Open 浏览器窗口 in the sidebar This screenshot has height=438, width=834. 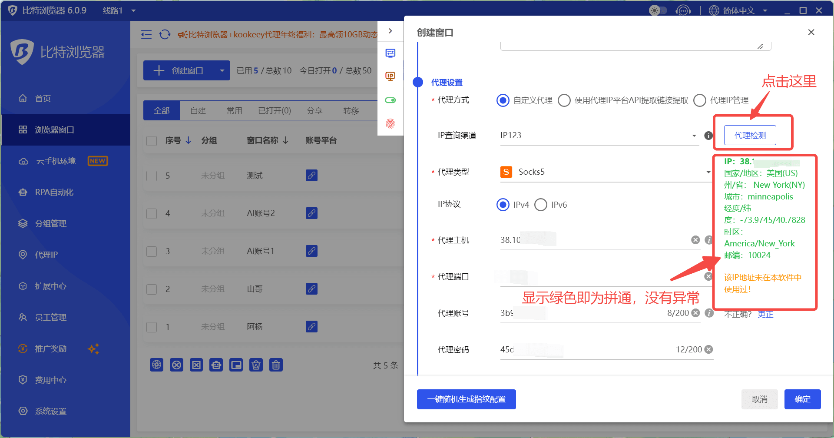tap(65, 130)
